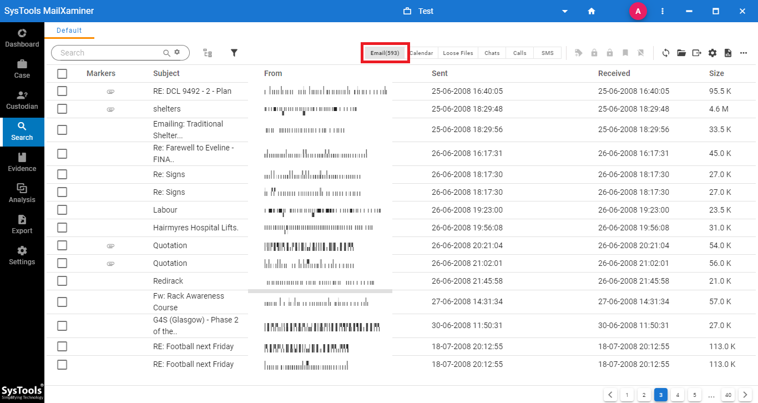The image size is (758, 403).
Task: Click the bookmark icon in toolbar
Action: [625, 53]
